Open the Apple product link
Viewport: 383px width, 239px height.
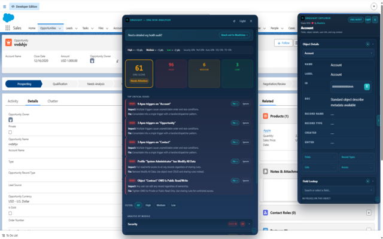[x=267, y=130]
